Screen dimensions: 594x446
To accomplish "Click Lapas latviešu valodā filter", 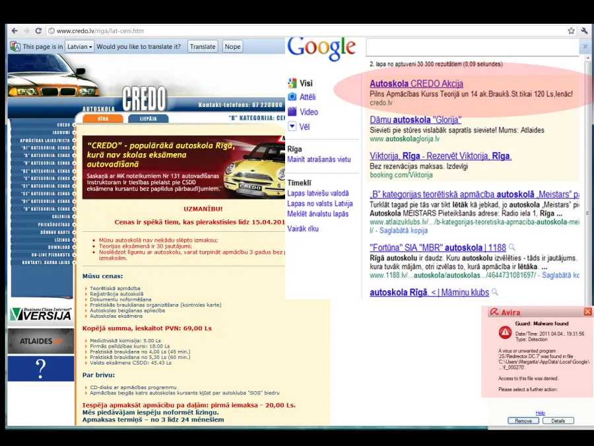I will click(318, 194).
